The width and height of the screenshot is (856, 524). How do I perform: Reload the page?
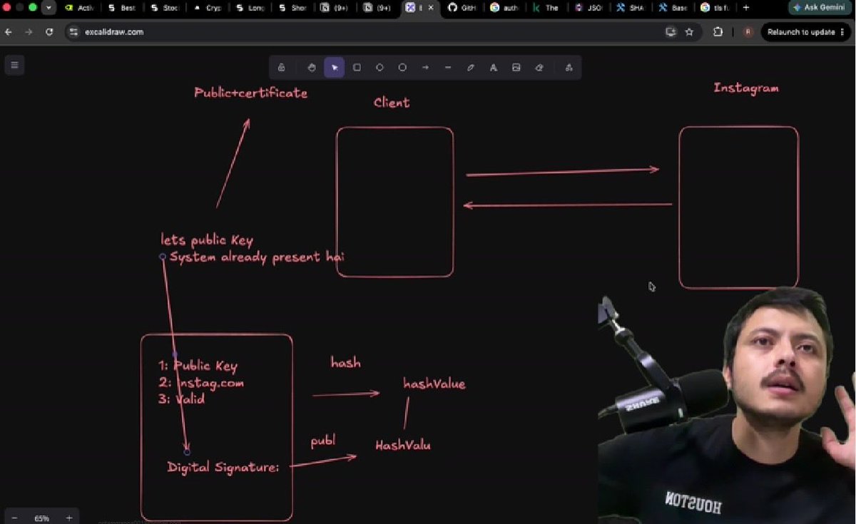(49, 32)
